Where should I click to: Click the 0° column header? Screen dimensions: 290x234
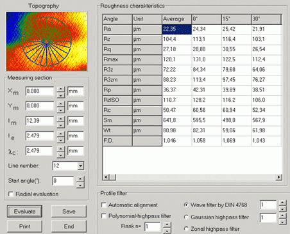point(207,19)
